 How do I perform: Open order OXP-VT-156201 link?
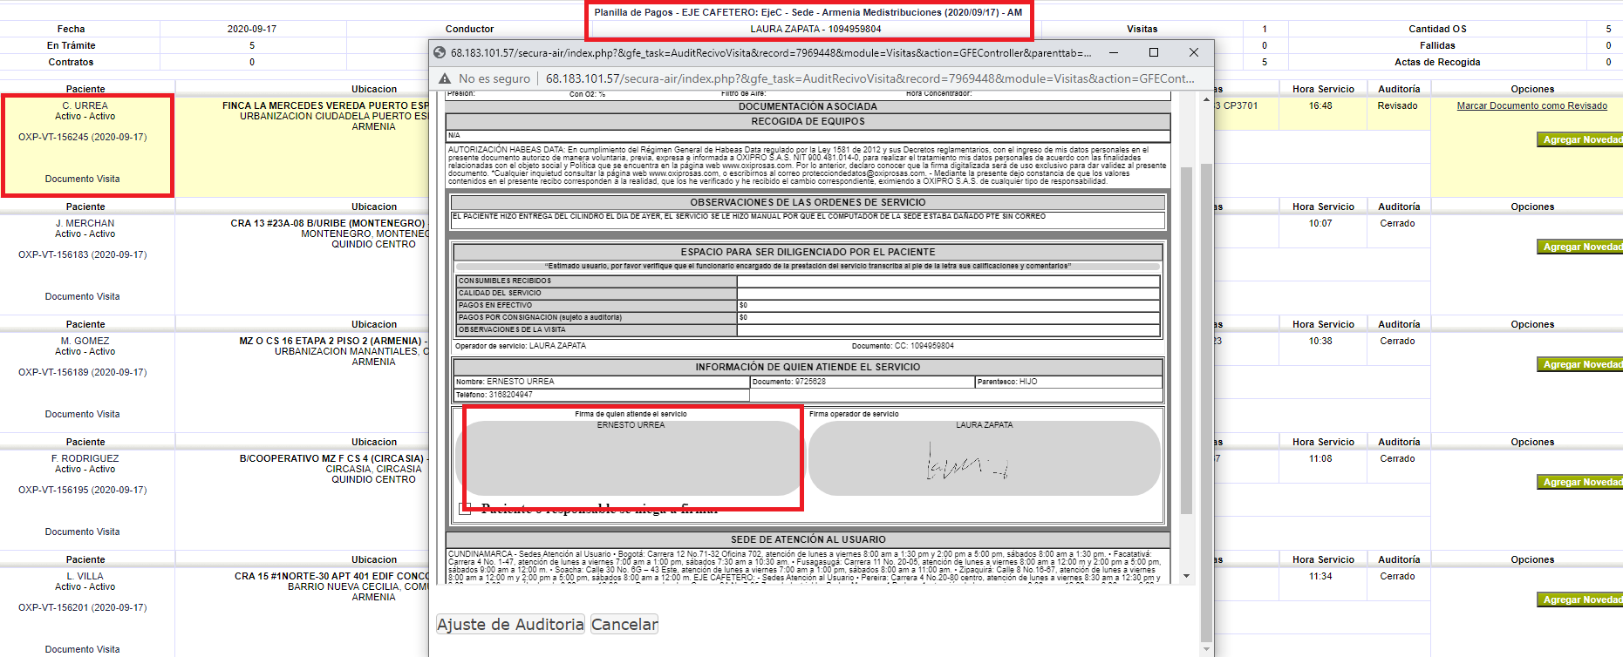(83, 607)
